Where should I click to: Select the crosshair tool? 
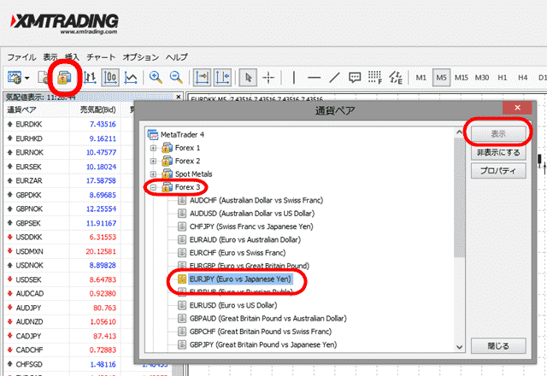268,78
